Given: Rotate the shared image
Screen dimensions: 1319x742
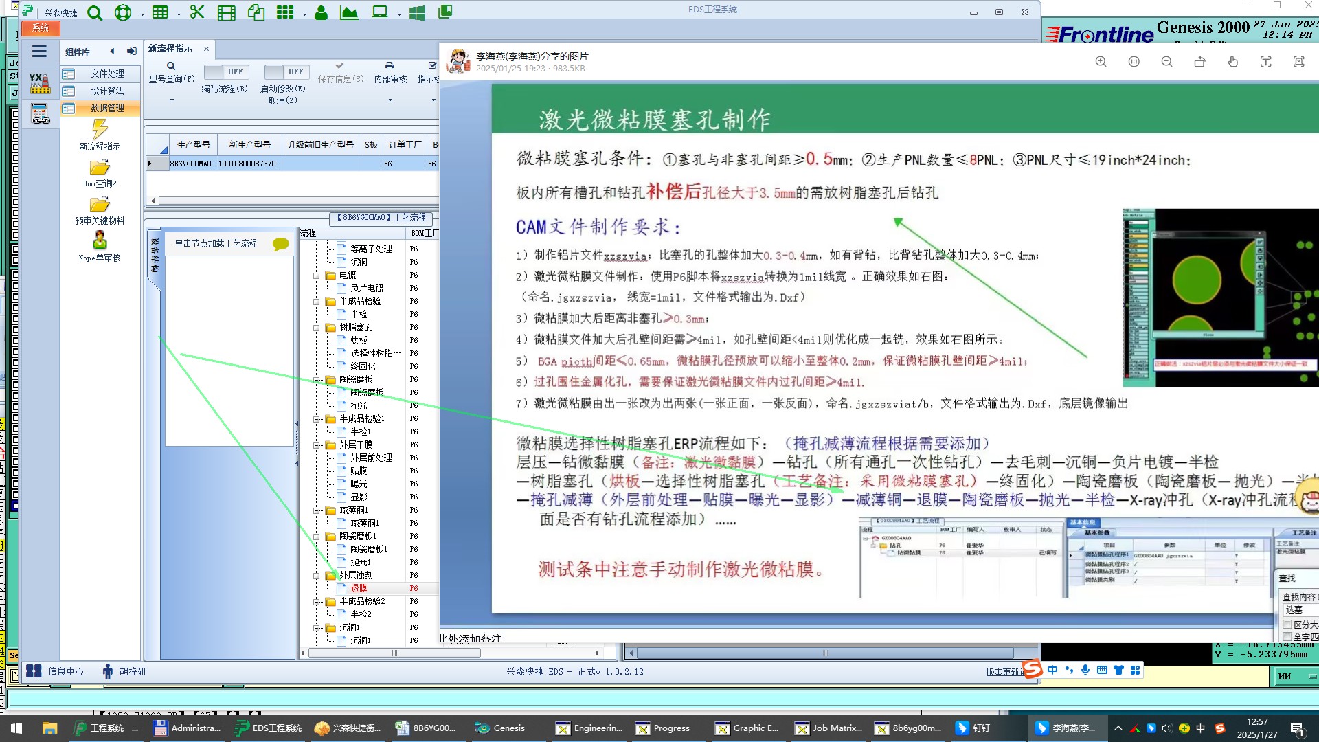Looking at the screenshot, I should pyautogui.click(x=1199, y=62).
